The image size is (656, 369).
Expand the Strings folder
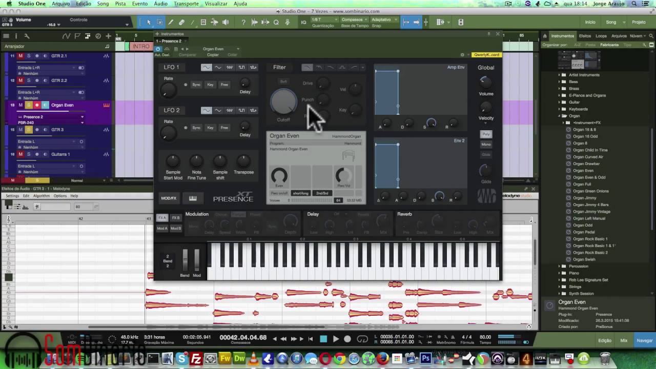pyautogui.click(x=560, y=287)
